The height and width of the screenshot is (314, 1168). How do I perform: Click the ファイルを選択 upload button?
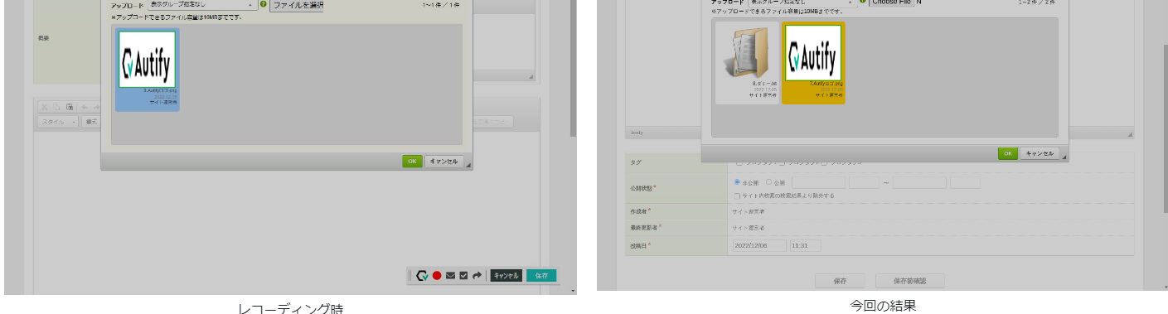pyautogui.click(x=297, y=5)
